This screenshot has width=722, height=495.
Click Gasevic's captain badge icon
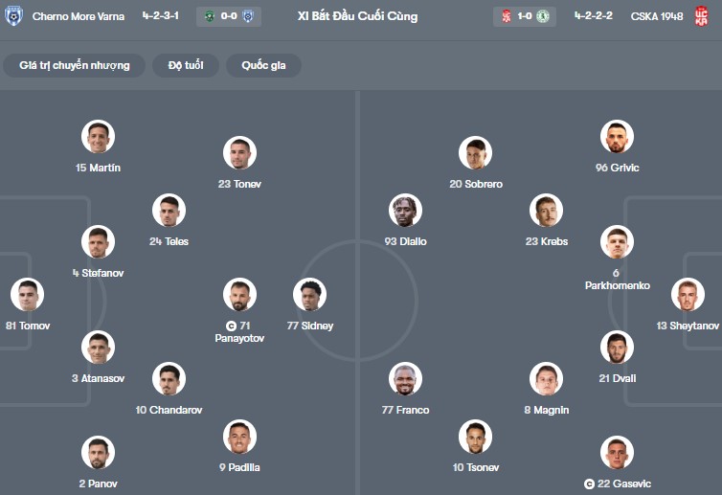coord(590,484)
